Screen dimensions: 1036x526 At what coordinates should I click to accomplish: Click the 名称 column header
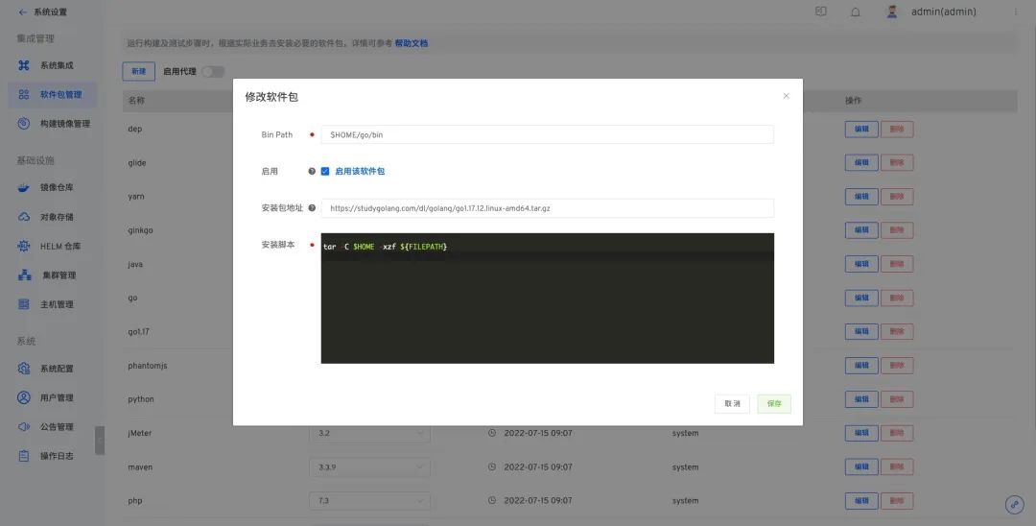(136, 101)
